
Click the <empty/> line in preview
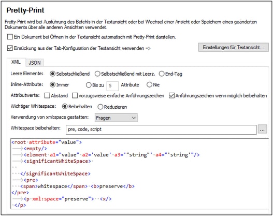click(x=35, y=149)
